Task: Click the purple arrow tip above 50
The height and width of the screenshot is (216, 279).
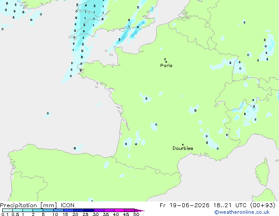Action: pyautogui.click(x=139, y=210)
